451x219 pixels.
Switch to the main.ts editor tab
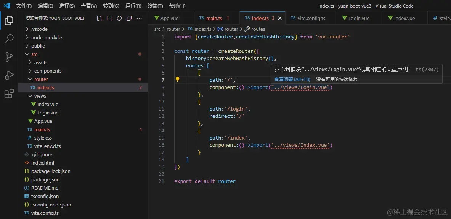tap(216, 18)
